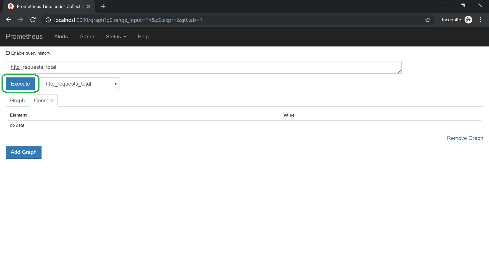Enable the query history checkbox
Viewport: 489px width, 259px height.
tap(8, 53)
